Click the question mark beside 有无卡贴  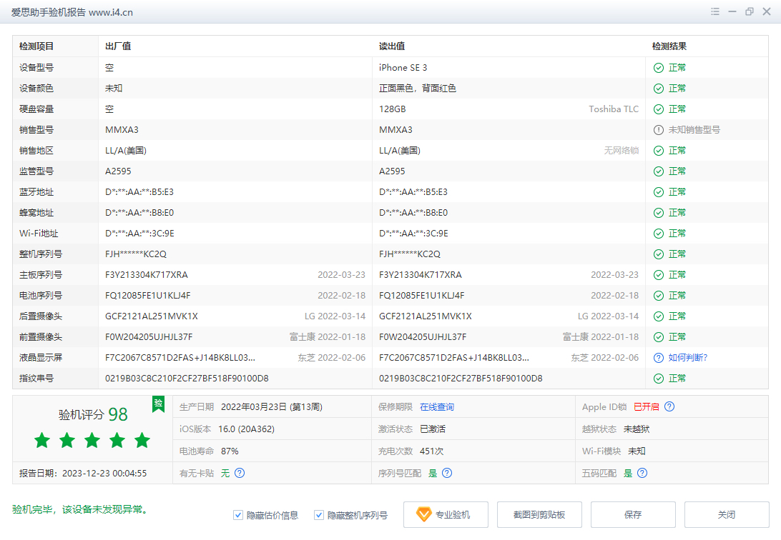[x=240, y=473]
